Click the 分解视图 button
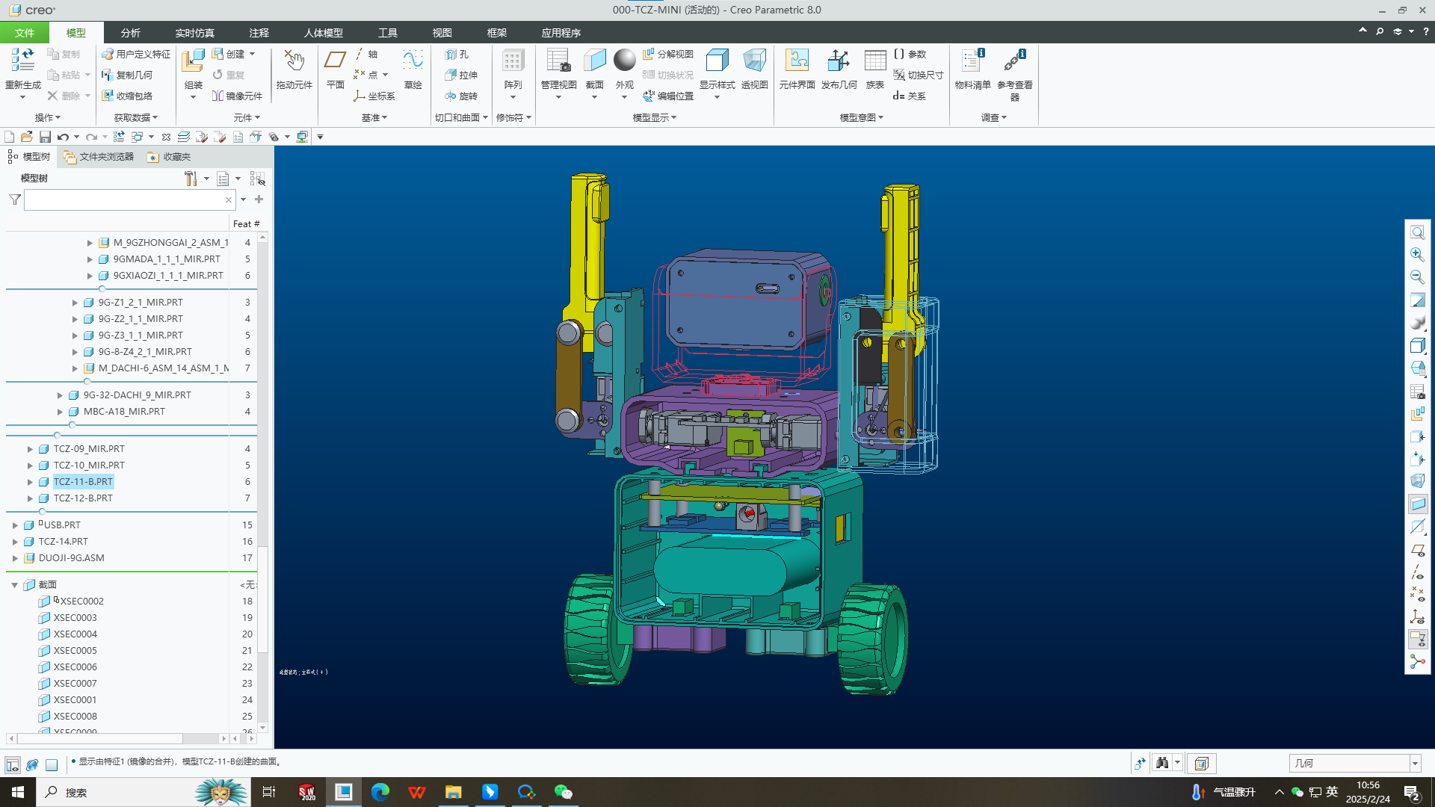The height and width of the screenshot is (807, 1435). pos(668,54)
